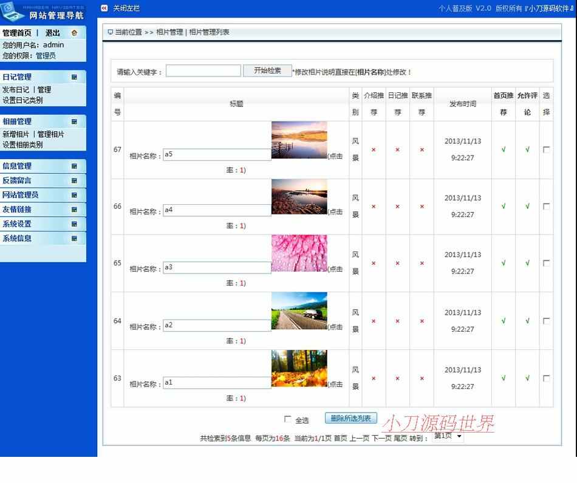Viewport: 577px width, 483px height.
Task: Click the double-arrow icon to close left sidebar
Action: click(x=104, y=8)
